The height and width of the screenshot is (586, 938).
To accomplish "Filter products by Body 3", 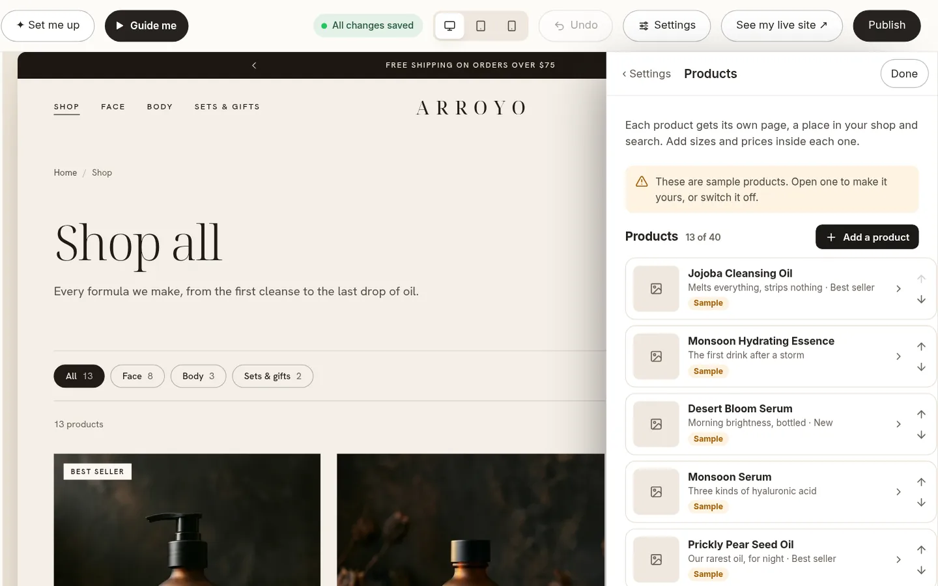I will [198, 376].
